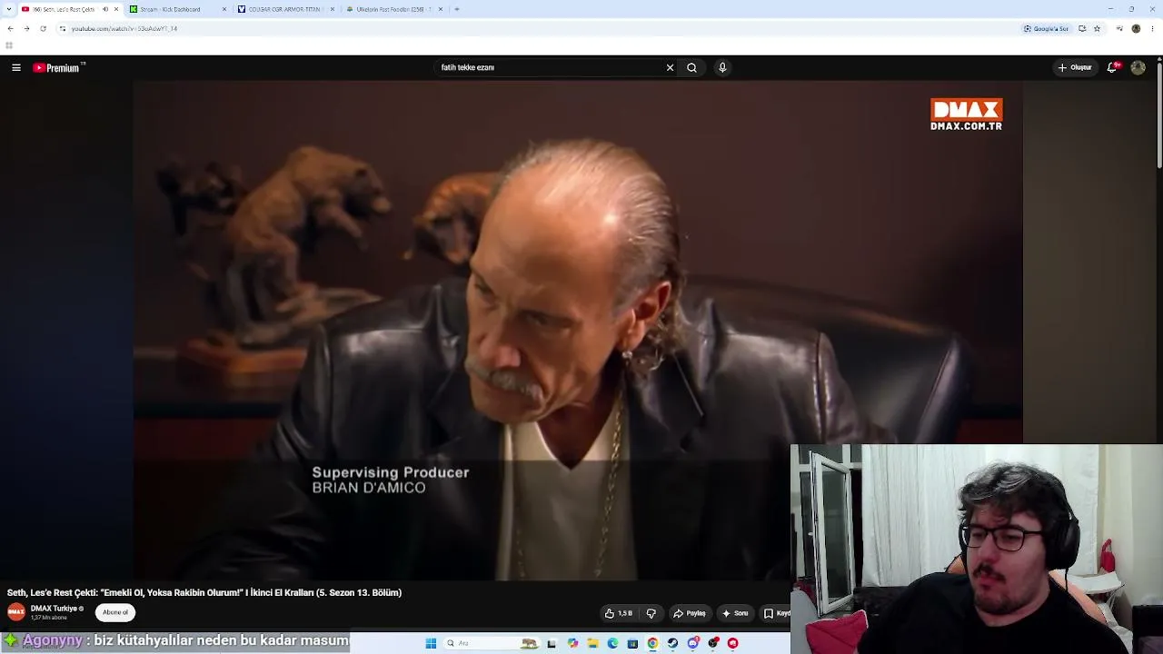Close the COUGAR CGR ARMOR-TITAN tab
The width and height of the screenshot is (1163, 654).
[332, 9]
